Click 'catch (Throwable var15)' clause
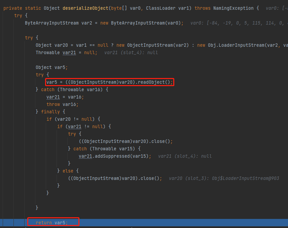288x228 pixels. pyautogui.click(x=104, y=149)
